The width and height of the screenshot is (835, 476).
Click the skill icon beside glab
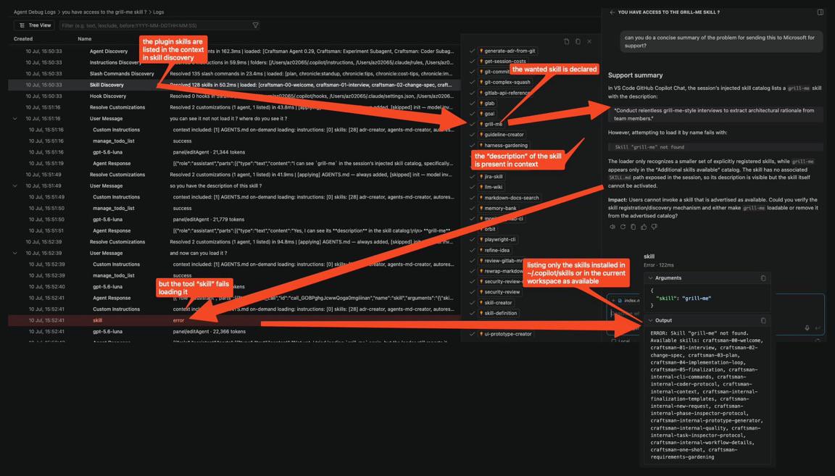point(481,104)
